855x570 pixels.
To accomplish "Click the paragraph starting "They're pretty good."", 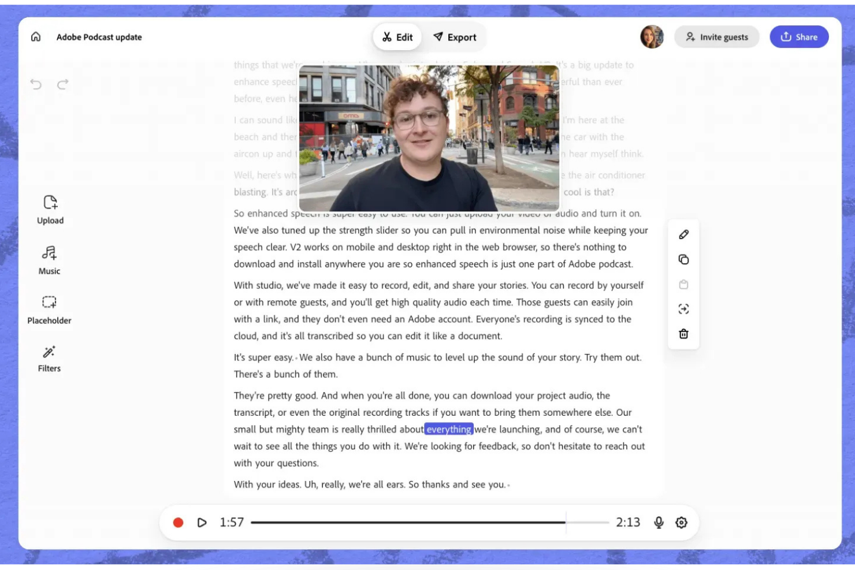I will [x=440, y=429].
